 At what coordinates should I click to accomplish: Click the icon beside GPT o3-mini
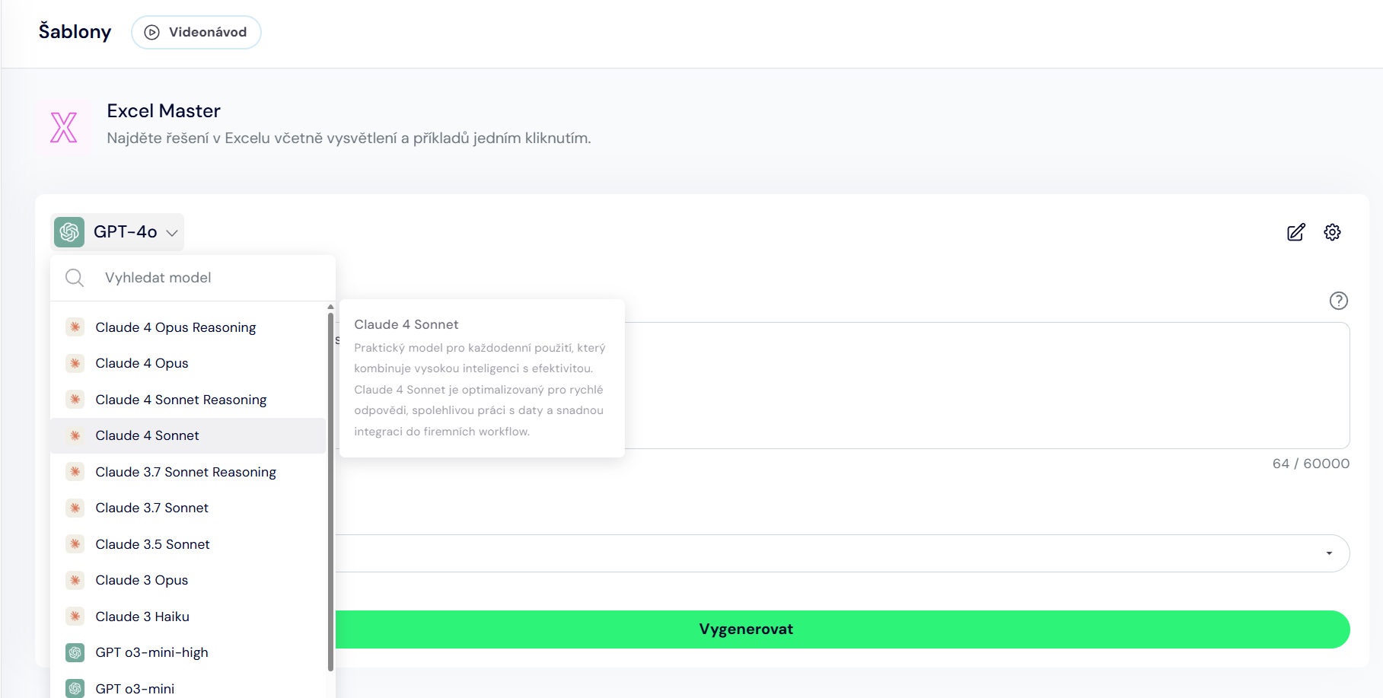point(75,689)
